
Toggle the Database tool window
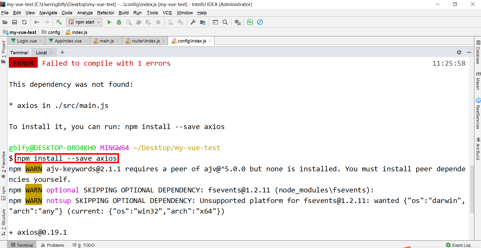click(478, 52)
